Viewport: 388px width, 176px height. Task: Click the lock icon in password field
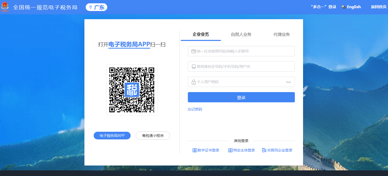click(194, 82)
